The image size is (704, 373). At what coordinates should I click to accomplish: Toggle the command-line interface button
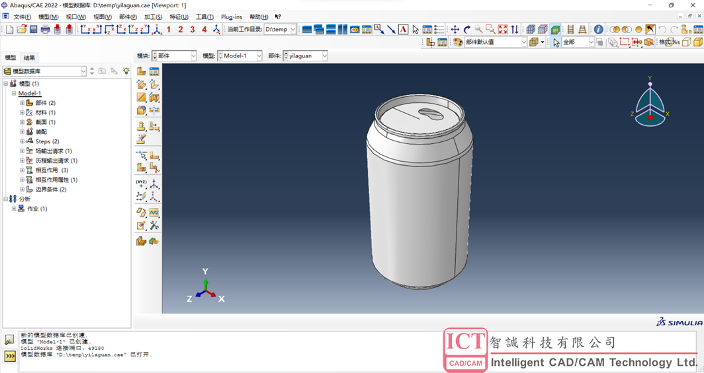pyautogui.click(x=9, y=356)
